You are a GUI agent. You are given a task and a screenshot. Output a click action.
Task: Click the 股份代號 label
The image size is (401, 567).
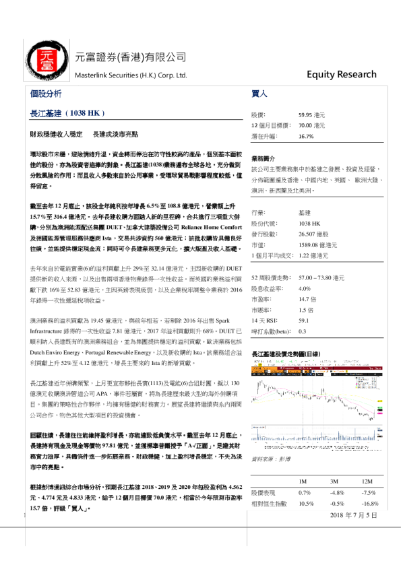pyautogui.click(x=265, y=224)
